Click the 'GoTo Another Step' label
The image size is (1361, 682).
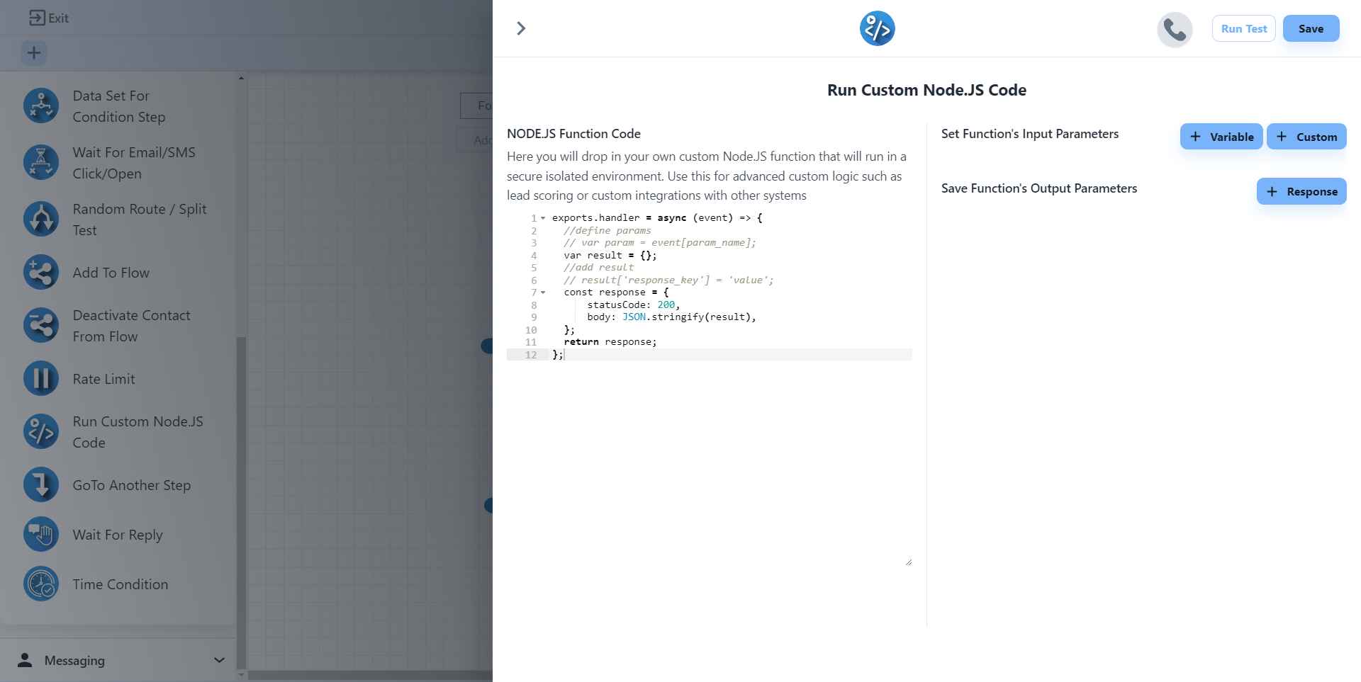pyautogui.click(x=131, y=485)
